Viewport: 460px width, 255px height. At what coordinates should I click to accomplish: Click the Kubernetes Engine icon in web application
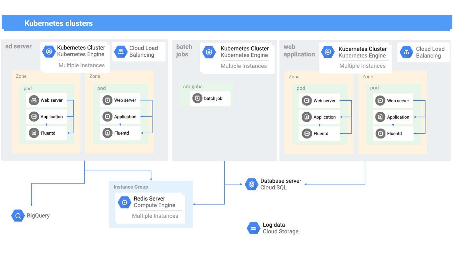click(328, 52)
